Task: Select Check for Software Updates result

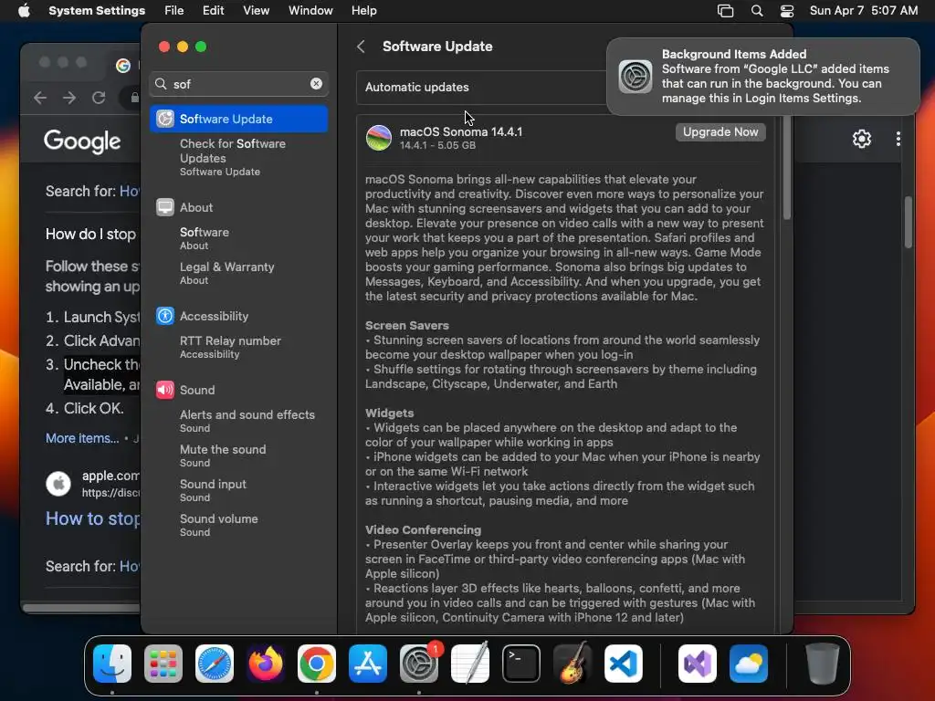Action: pyautogui.click(x=238, y=157)
